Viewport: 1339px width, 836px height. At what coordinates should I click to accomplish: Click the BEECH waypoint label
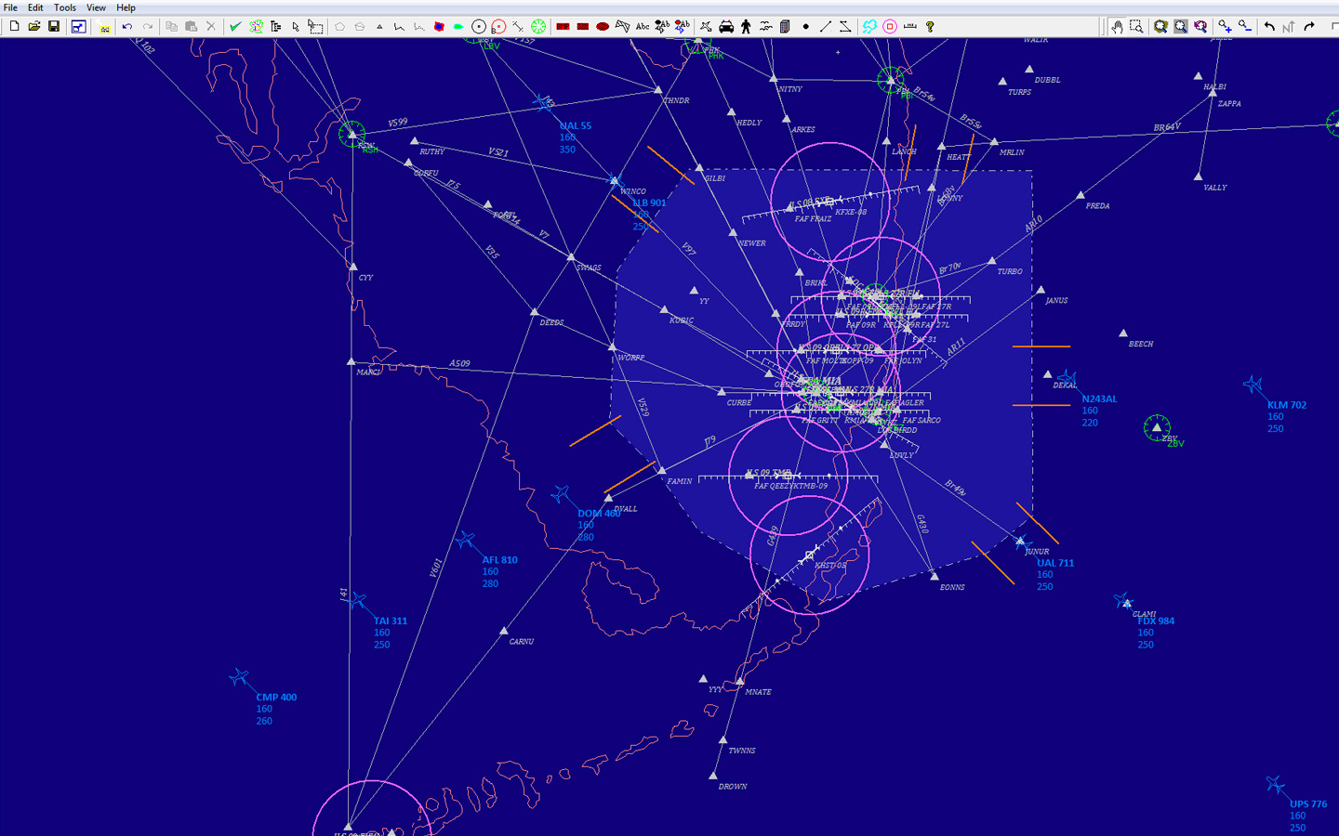(1141, 344)
